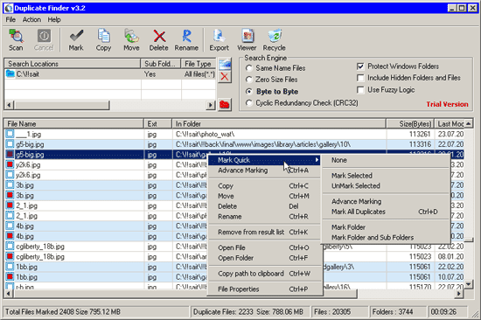This screenshot has width=481, height=320.
Task: Click the red X Delete toolbar icon
Action: point(159,40)
